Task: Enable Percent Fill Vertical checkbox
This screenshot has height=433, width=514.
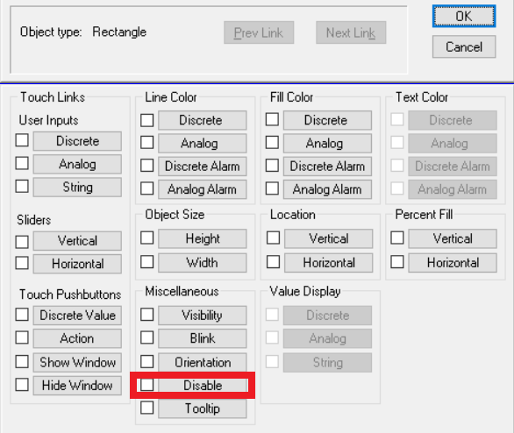Action: click(397, 238)
